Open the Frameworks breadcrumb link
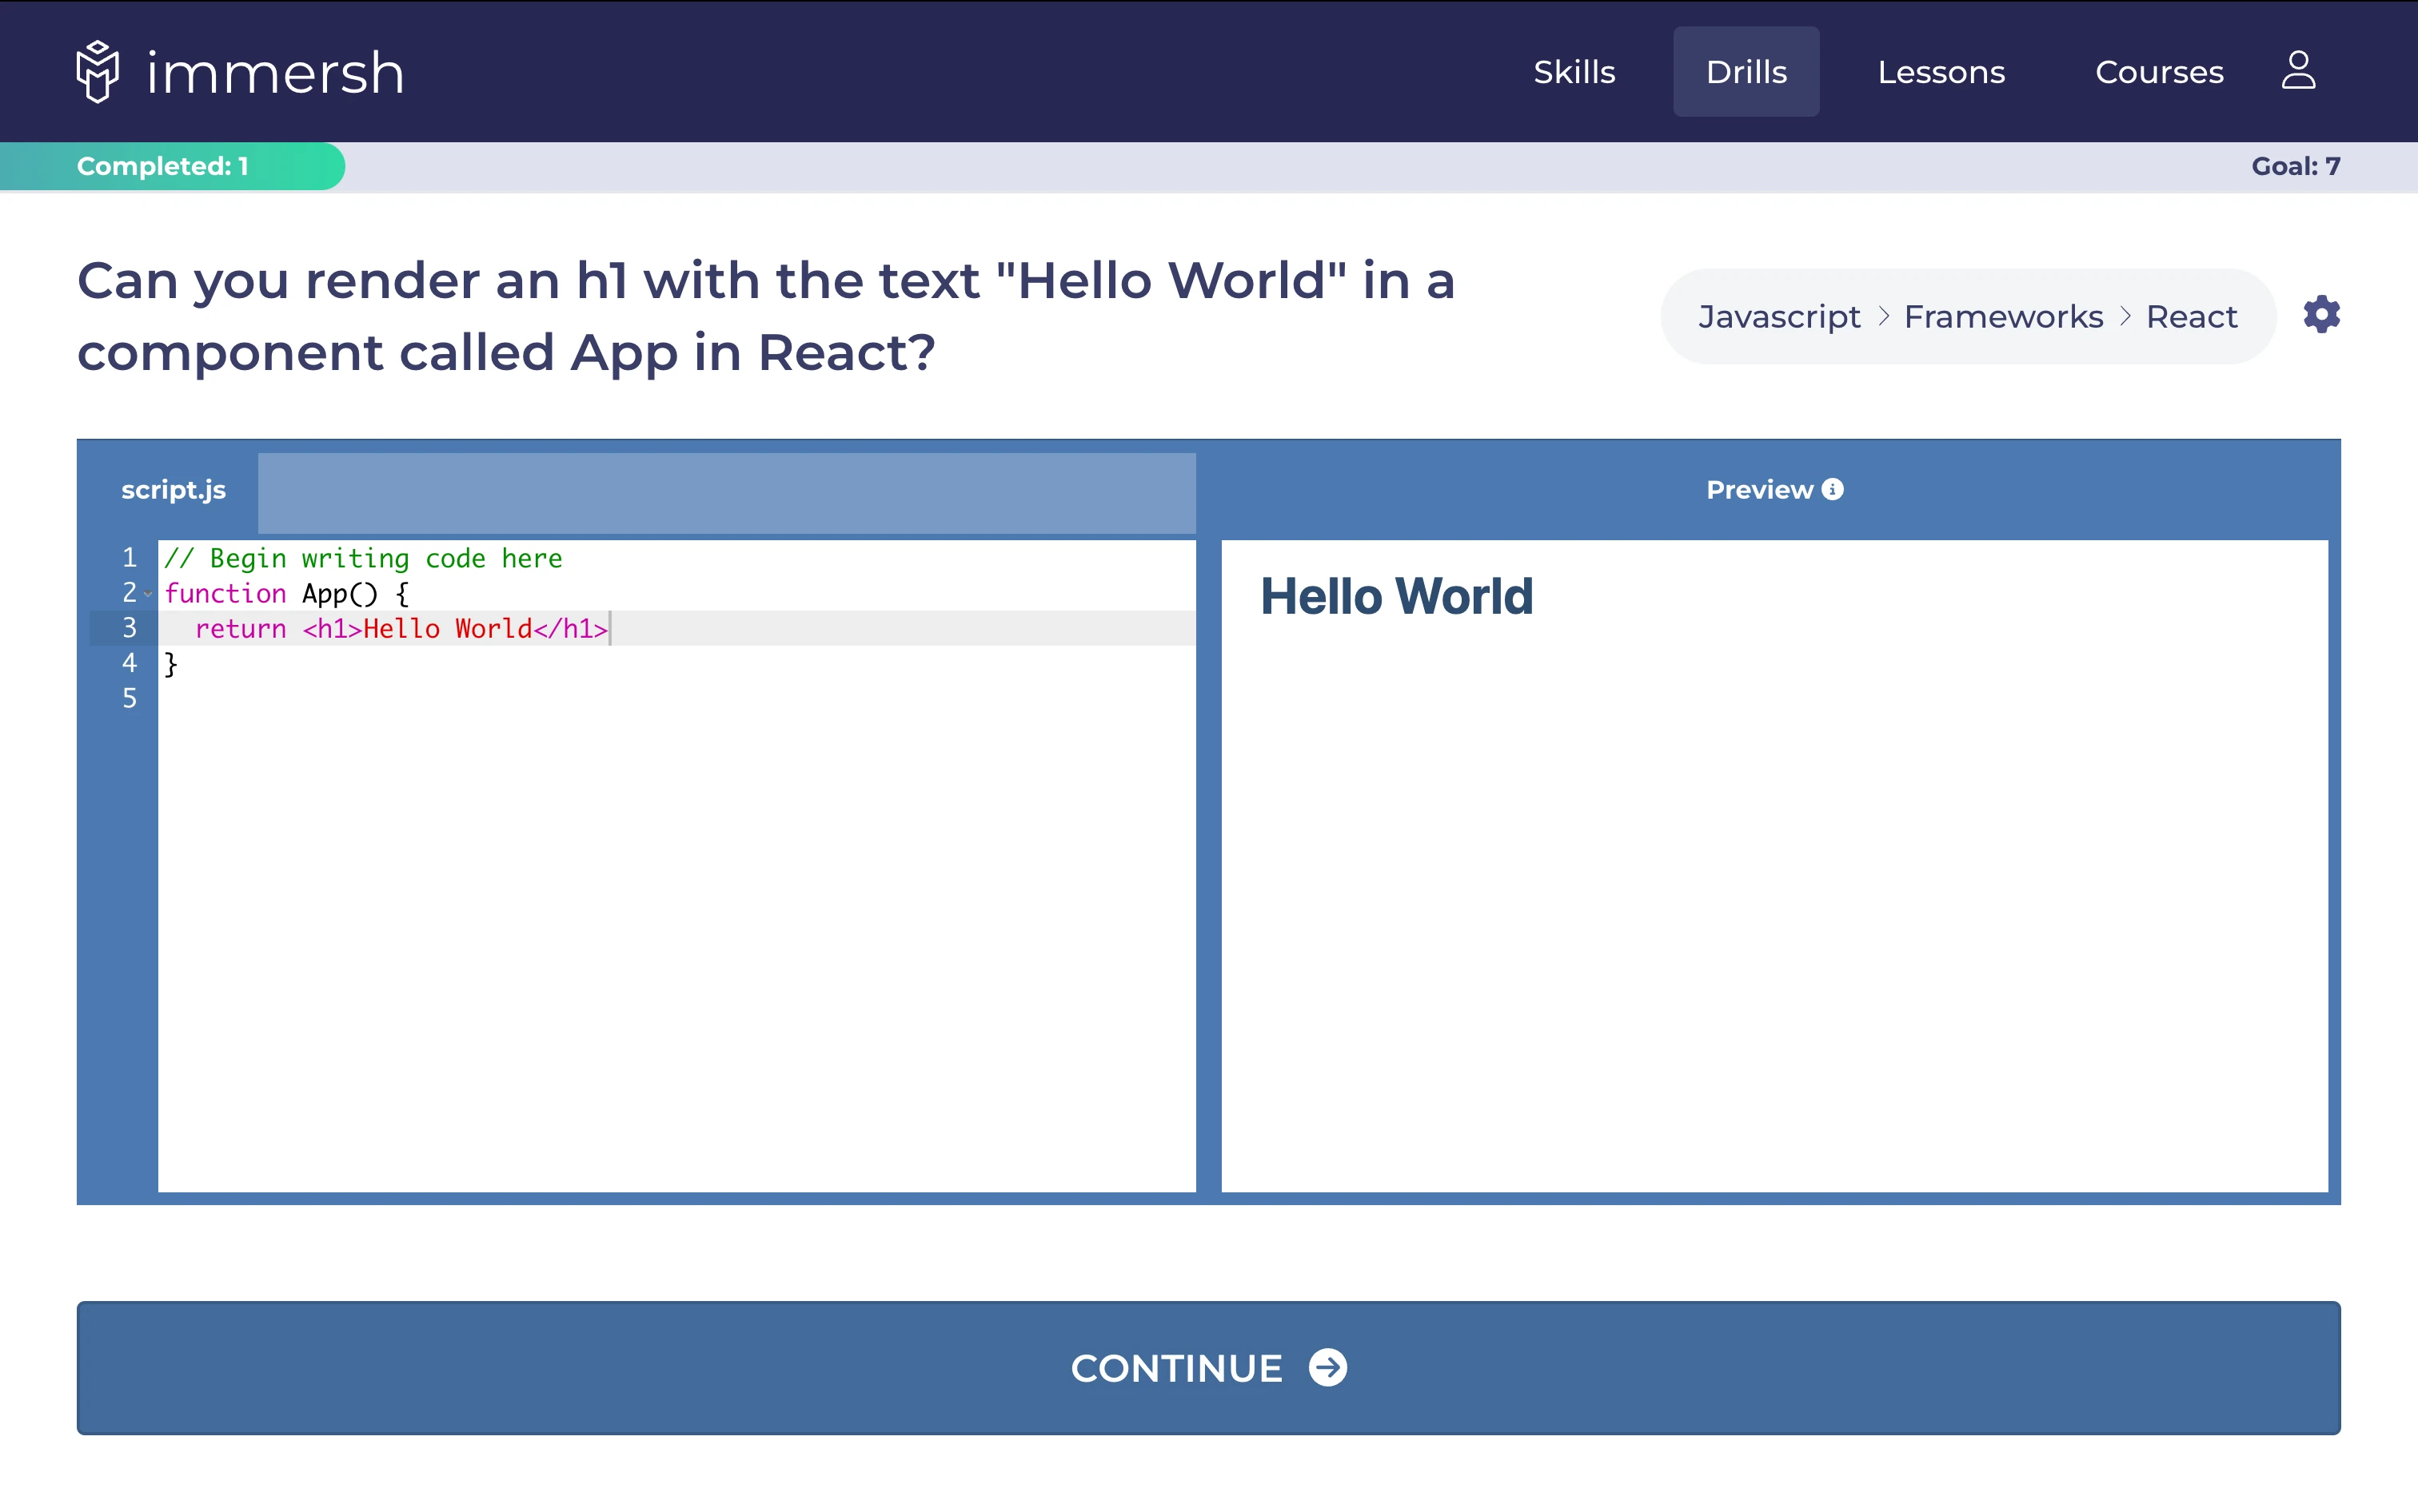Screen dimensions: 2418x1512 (x=2003, y=317)
